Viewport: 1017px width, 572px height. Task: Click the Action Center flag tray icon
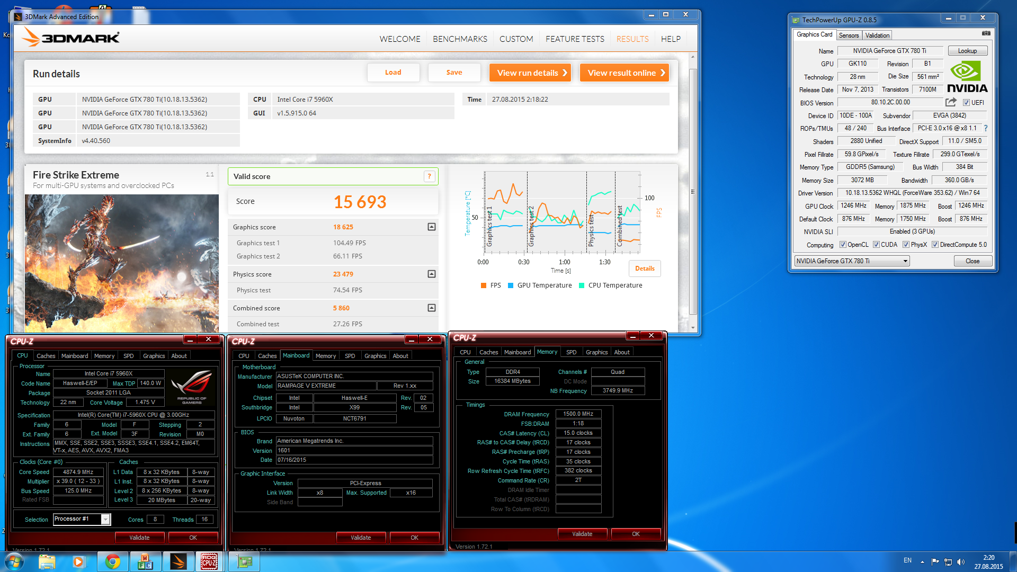(935, 562)
